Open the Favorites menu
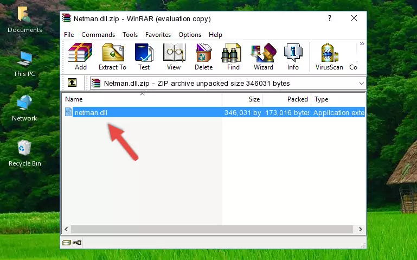Viewport: 417px width, 260px height. pos(158,35)
